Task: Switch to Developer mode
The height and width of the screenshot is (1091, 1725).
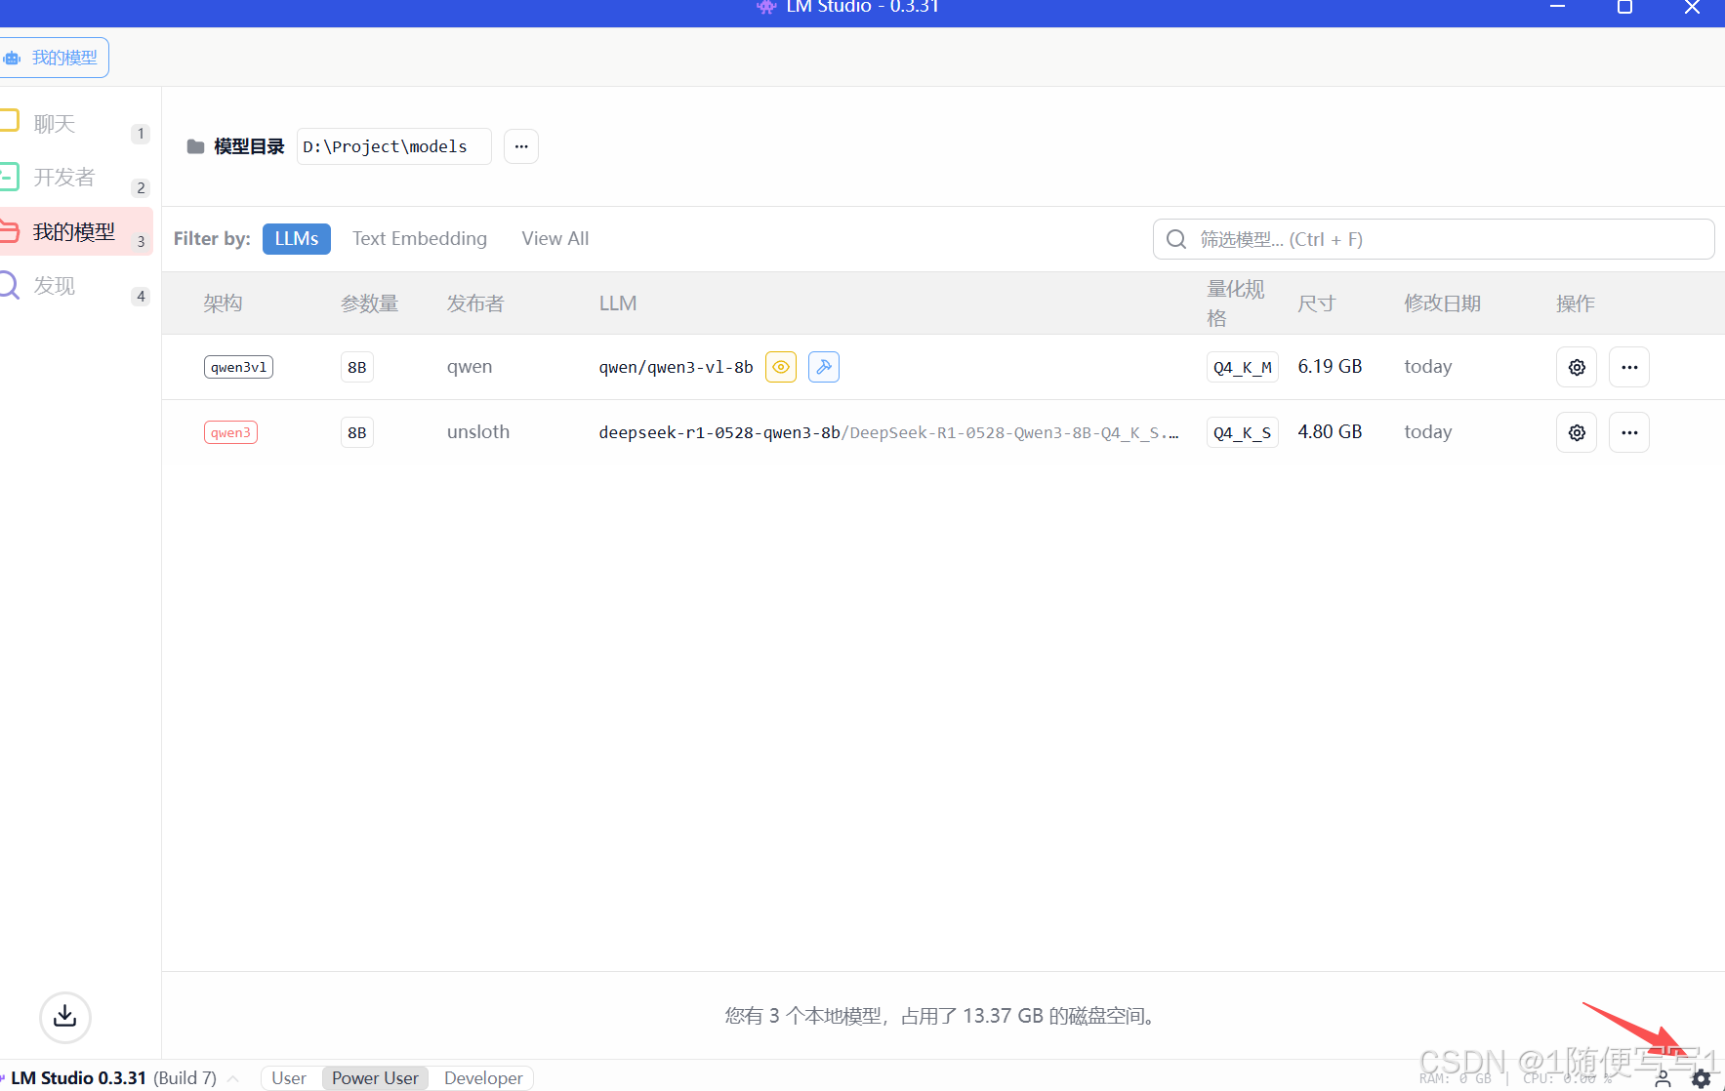Action: pyautogui.click(x=483, y=1078)
